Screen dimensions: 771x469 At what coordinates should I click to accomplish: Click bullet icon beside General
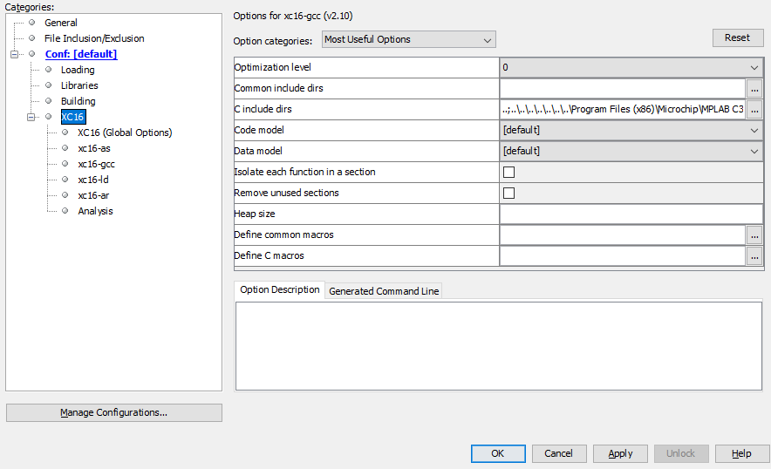(x=32, y=23)
